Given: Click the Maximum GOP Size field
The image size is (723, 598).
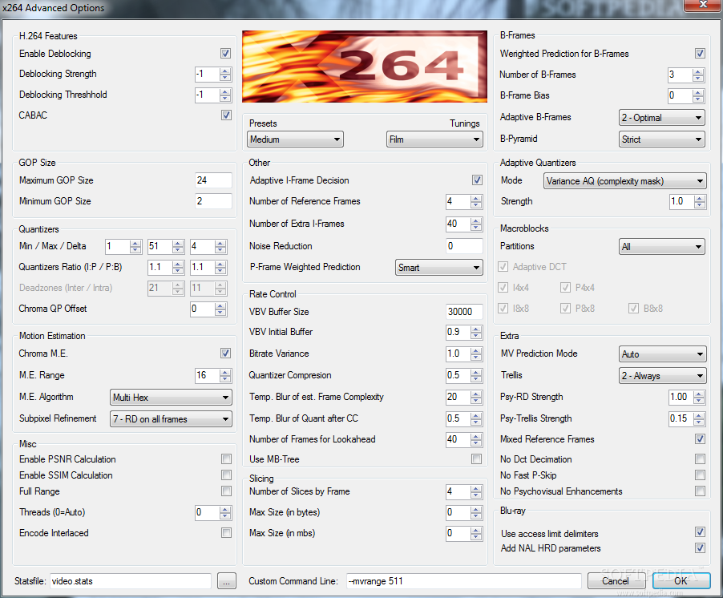Looking at the screenshot, I should coord(213,180).
